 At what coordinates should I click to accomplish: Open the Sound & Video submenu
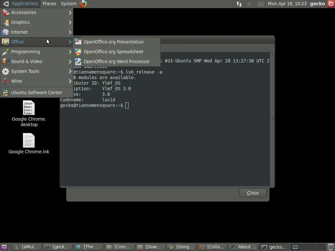click(37, 61)
